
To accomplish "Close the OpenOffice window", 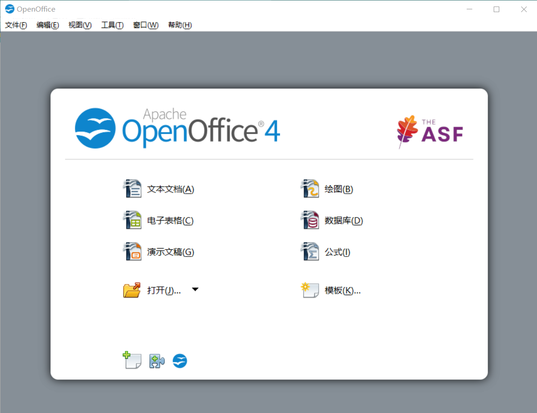I will 523,9.
